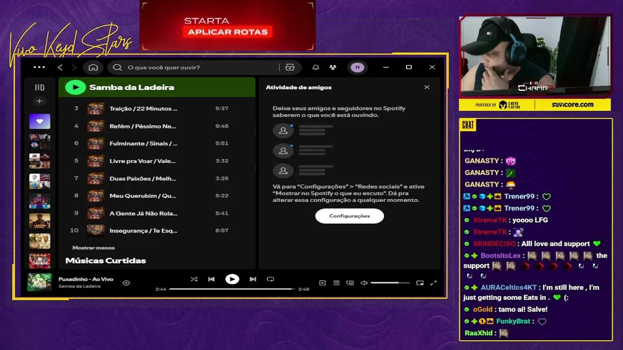Screen dimensions: 623x350
Task: Play Samba da Ladeira with green button
Action: point(75,87)
